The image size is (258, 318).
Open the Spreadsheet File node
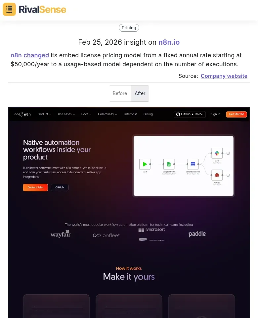(x=193, y=164)
